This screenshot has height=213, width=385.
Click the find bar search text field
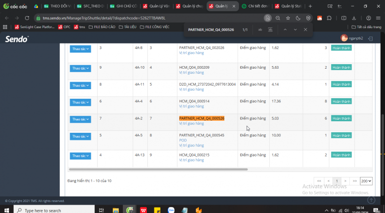pos(211,30)
